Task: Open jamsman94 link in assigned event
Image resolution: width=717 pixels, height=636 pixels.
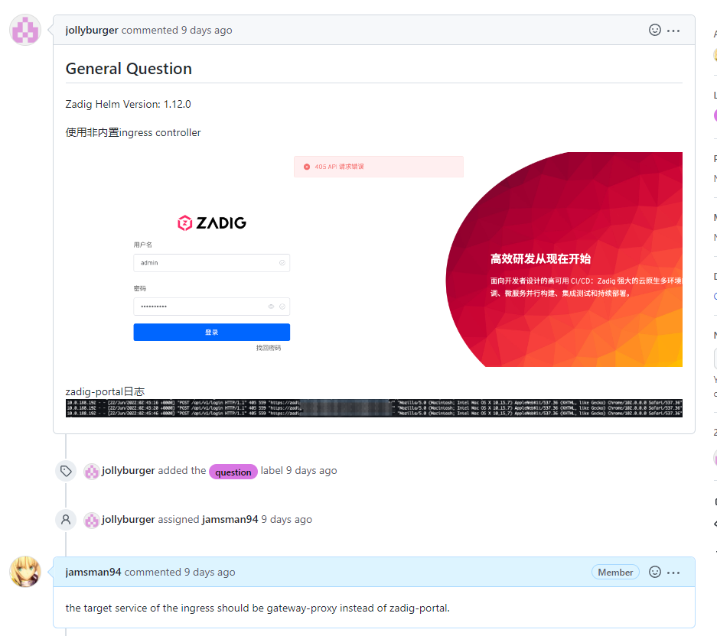Action: click(x=230, y=520)
